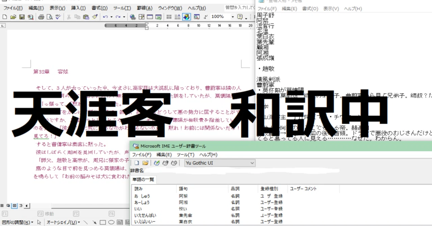Choose the Oval tool in drawing toolbar
Image resolution: width=432 pixels, height=226 pixels.
click(x=111, y=222)
